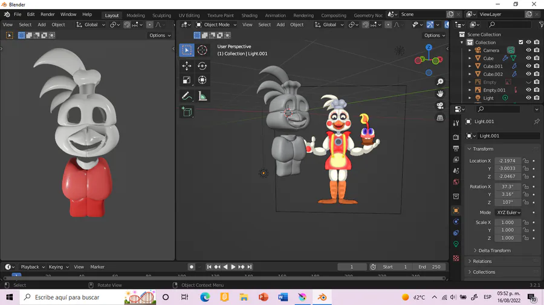Toggle visibility eye for Cube.002
This screenshot has height=305, width=544.
pyautogui.click(x=528, y=74)
